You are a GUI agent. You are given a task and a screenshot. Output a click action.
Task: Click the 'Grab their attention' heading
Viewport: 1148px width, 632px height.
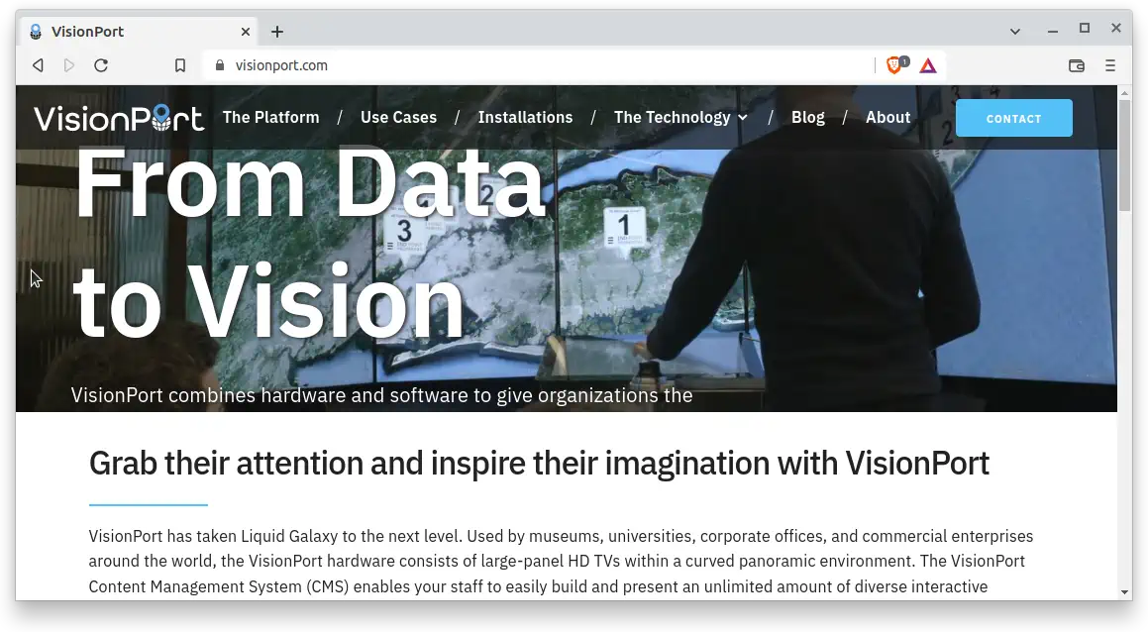(539, 464)
